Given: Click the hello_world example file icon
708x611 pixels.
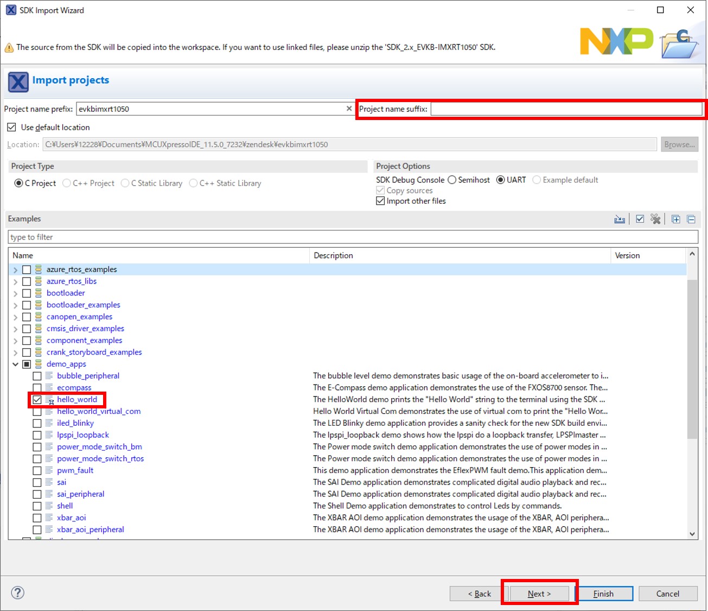Looking at the screenshot, I should 49,400.
